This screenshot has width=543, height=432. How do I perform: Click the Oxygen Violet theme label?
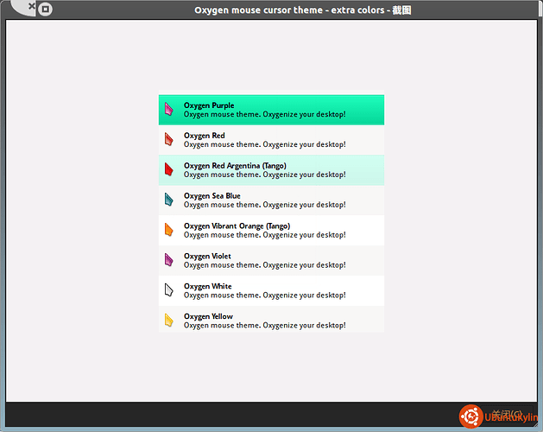click(x=207, y=257)
